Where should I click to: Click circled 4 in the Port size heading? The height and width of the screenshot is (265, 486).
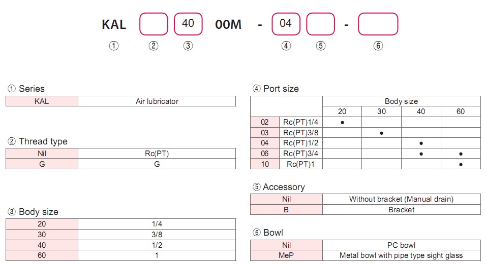click(257, 89)
